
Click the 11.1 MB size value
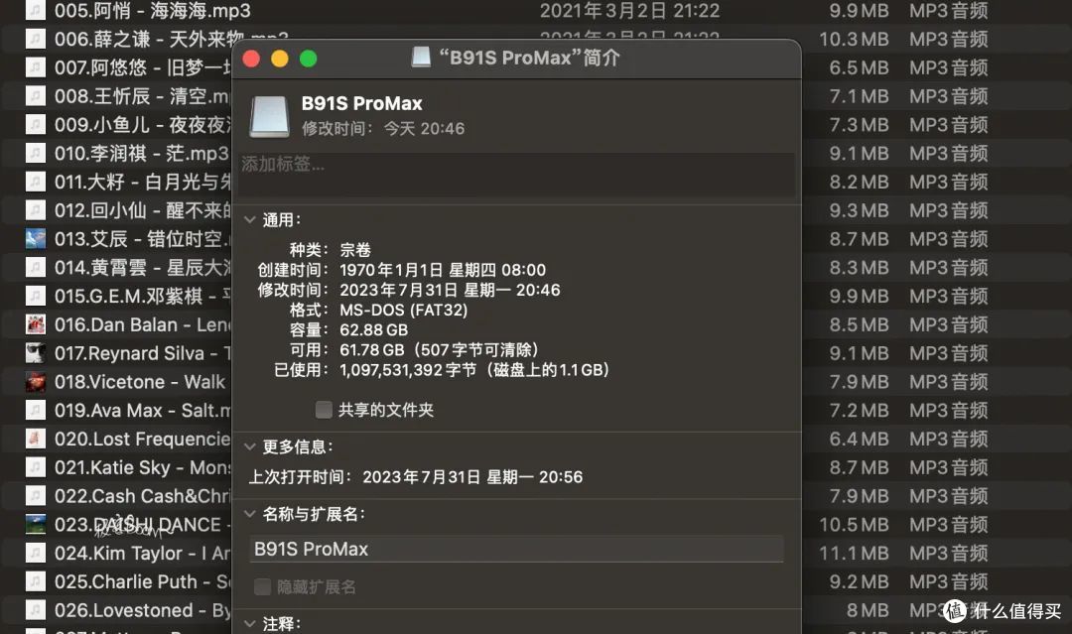[855, 554]
